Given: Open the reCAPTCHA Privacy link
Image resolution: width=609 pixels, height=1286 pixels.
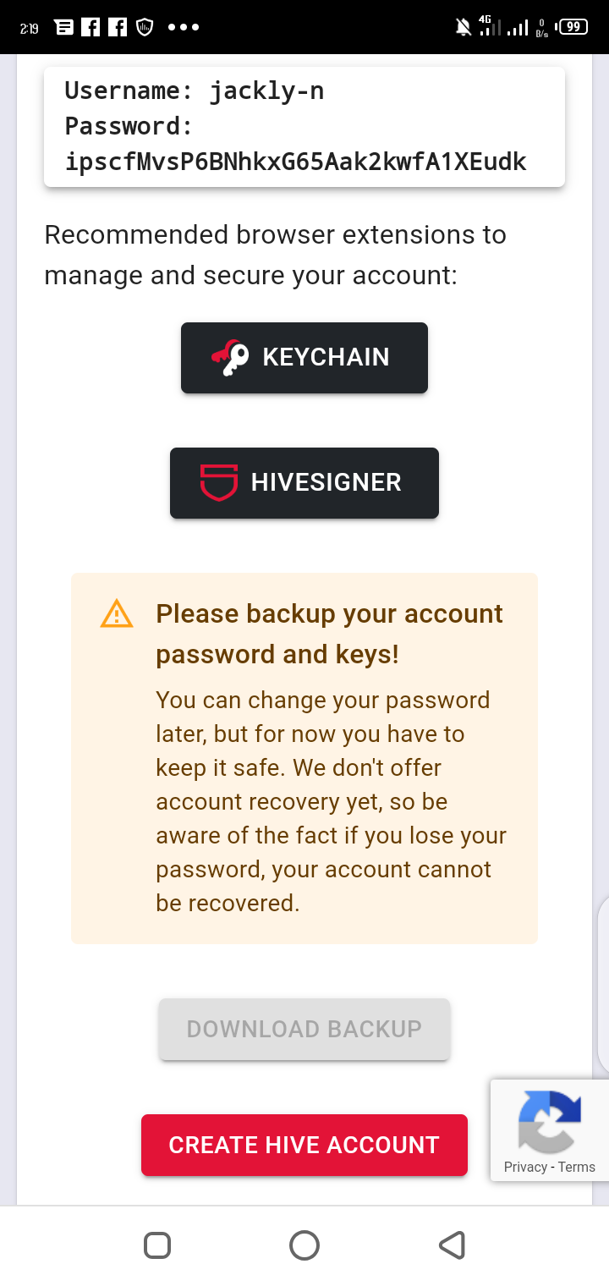Looking at the screenshot, I should (525, 1167).
